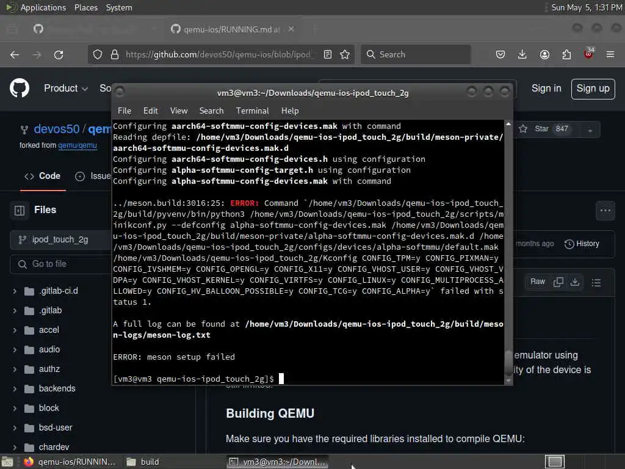
Task: Expand the bsd-user folder
Action: pos(15,428)
